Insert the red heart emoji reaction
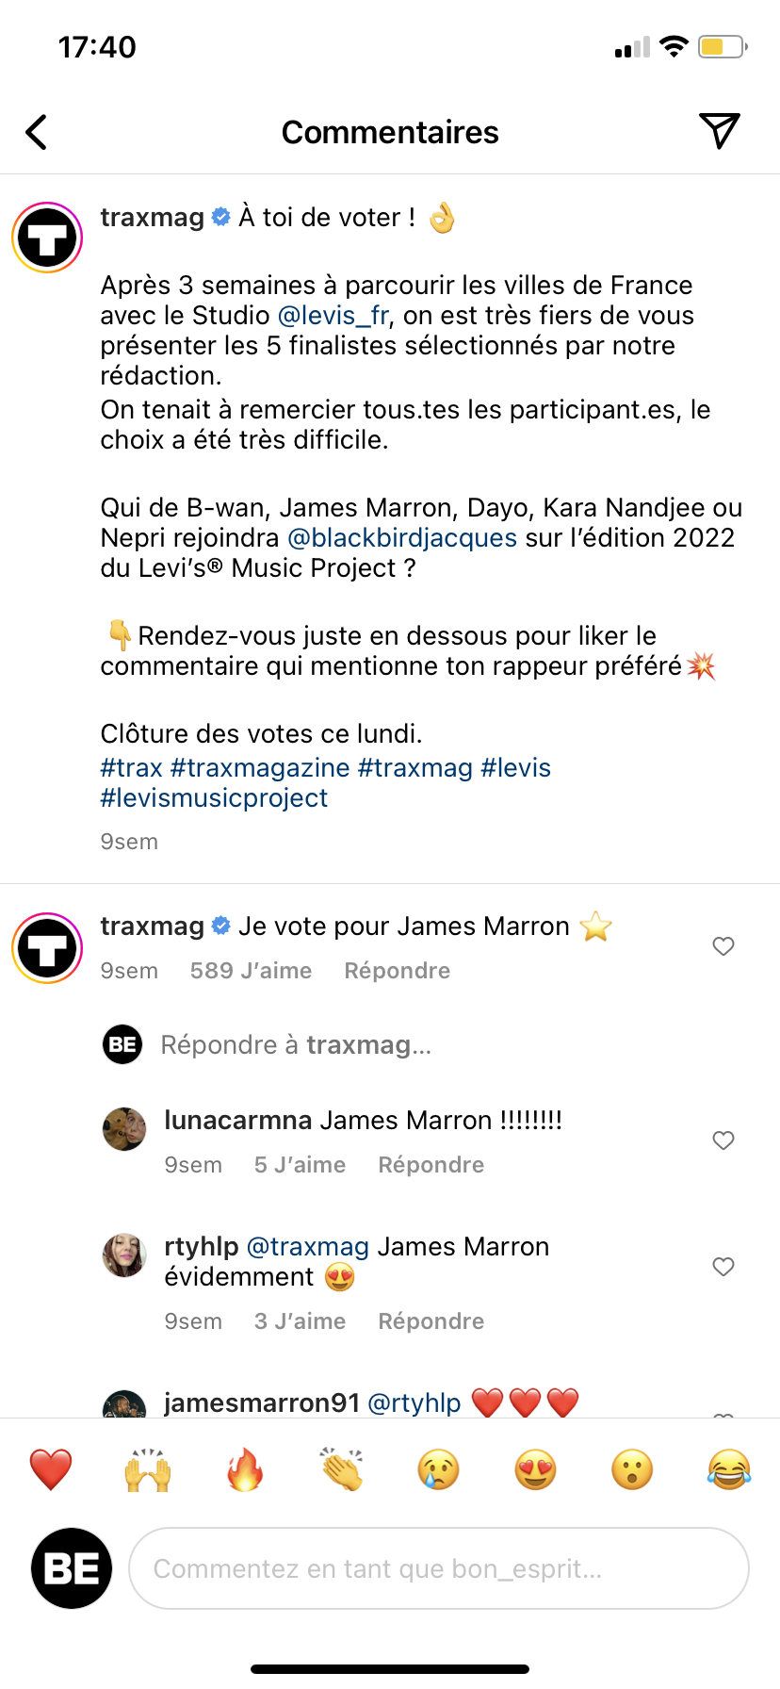The height and width of the screenshot is (1689, 780). 51,1469
